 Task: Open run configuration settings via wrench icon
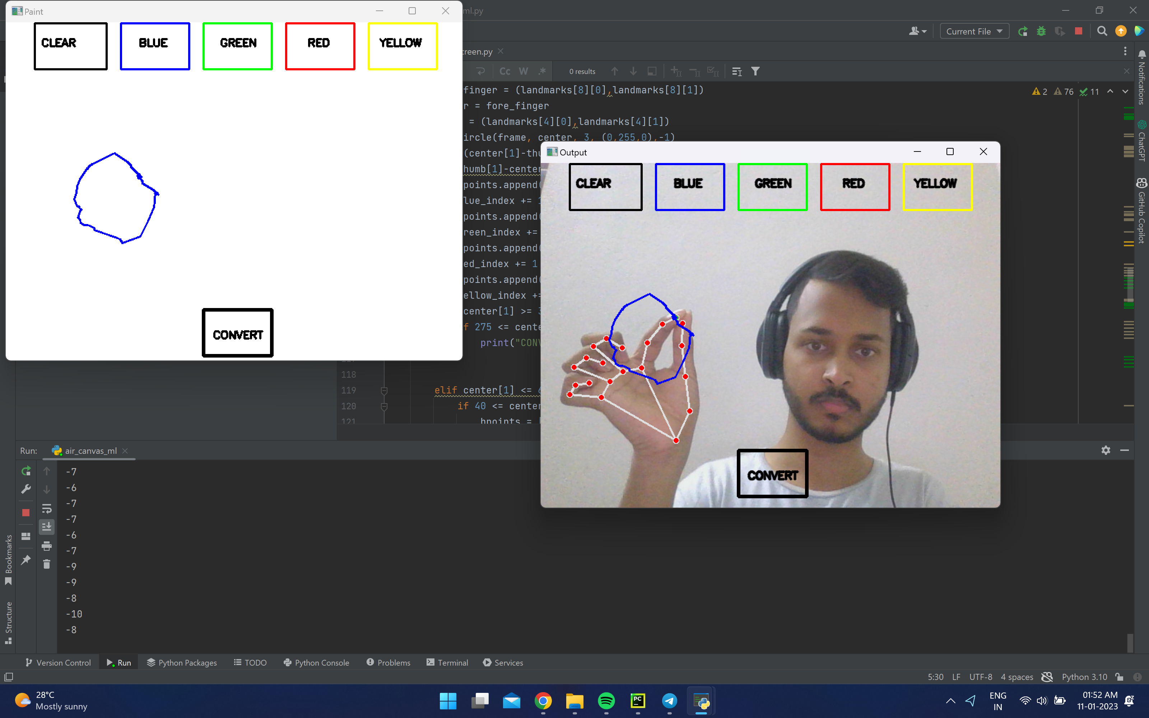coord(26,489)
